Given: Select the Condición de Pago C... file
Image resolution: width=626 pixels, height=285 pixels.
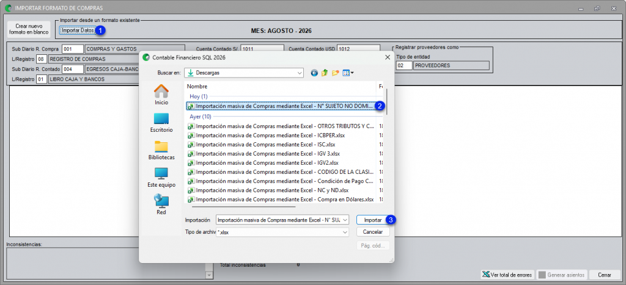Looking at the screenshot, I should [281, 181].
